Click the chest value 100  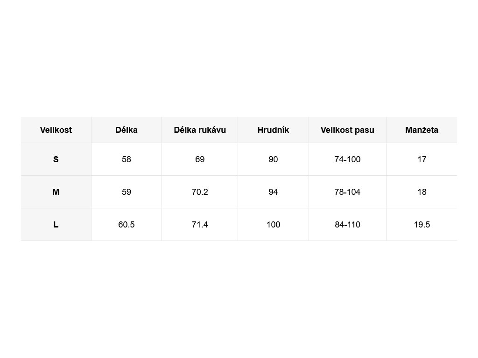[x=273, y=225]
